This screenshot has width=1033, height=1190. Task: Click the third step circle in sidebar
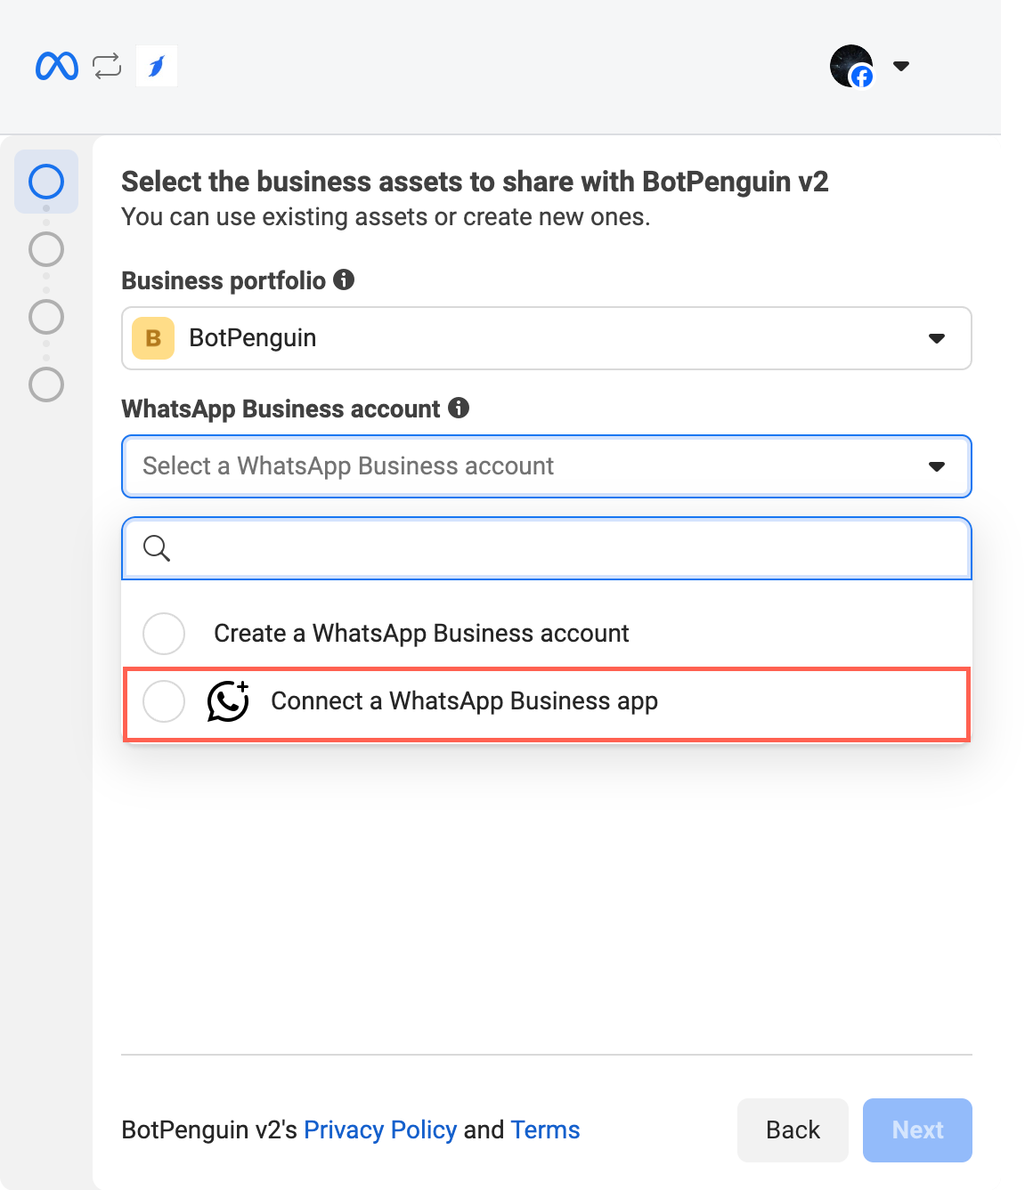coord(46,317)
